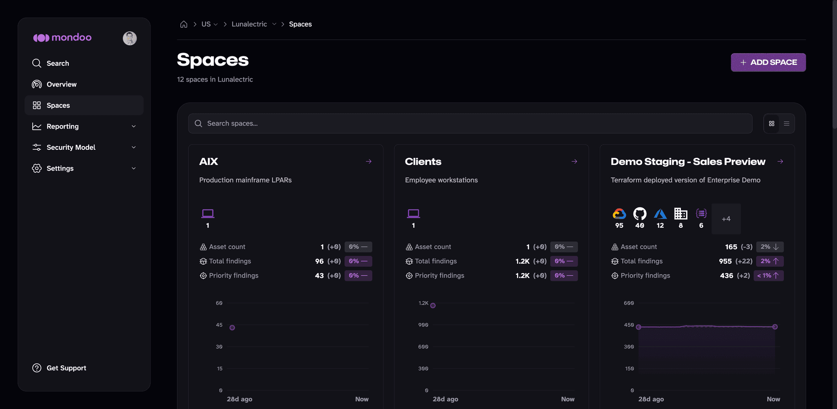Click Total findings icon in Clients card

click(409, 261)
